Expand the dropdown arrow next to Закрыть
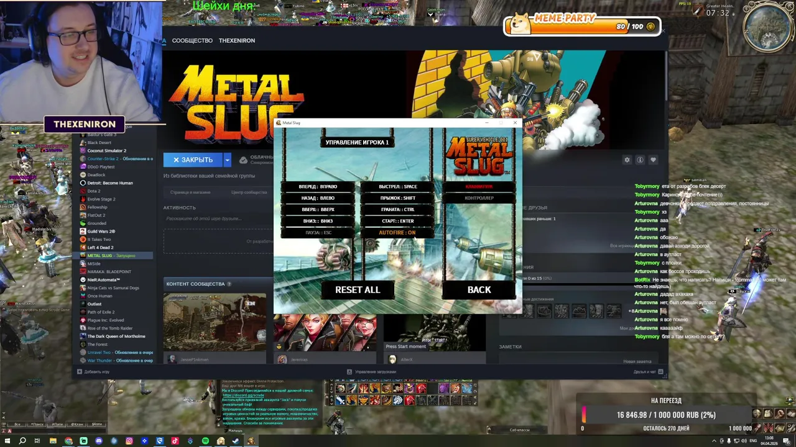Screen dimensions: 796x447 [227, 160]
